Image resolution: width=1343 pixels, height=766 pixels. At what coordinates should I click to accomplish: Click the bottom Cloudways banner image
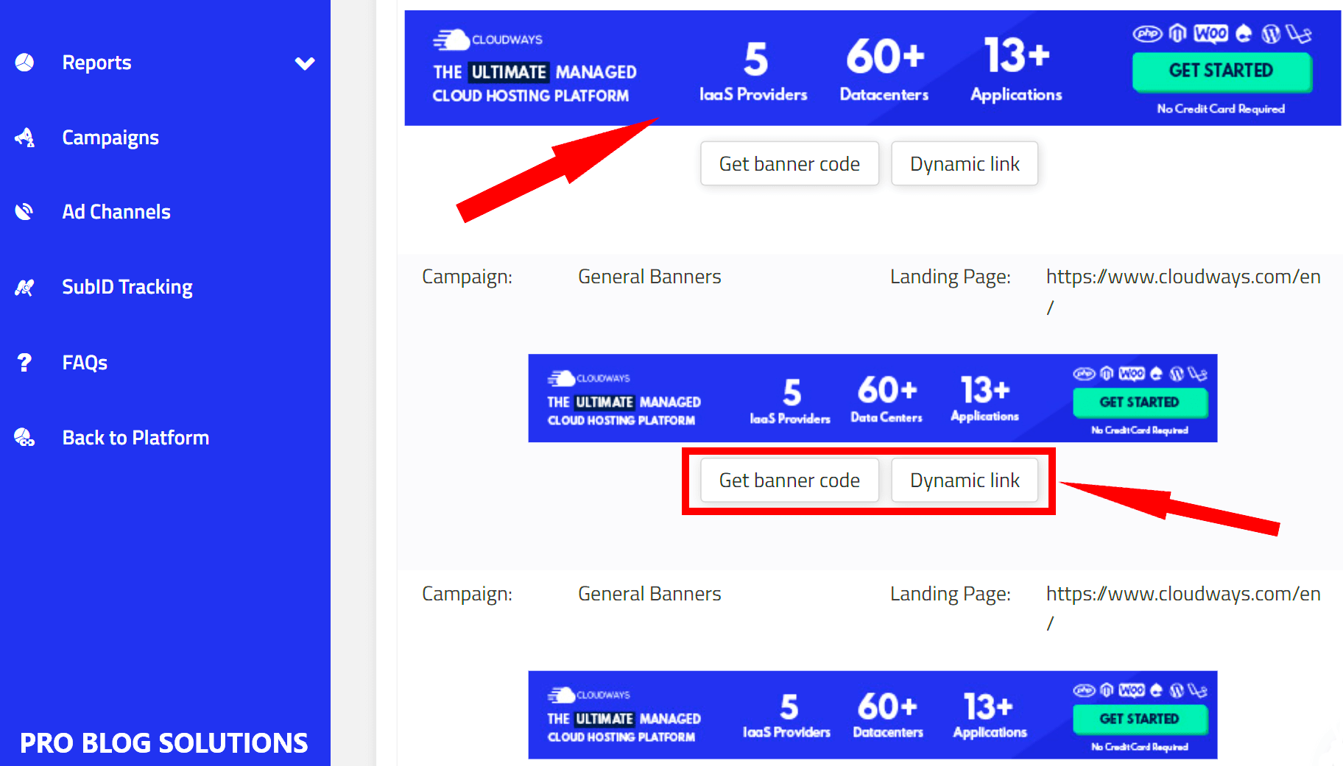click(873, 714)
